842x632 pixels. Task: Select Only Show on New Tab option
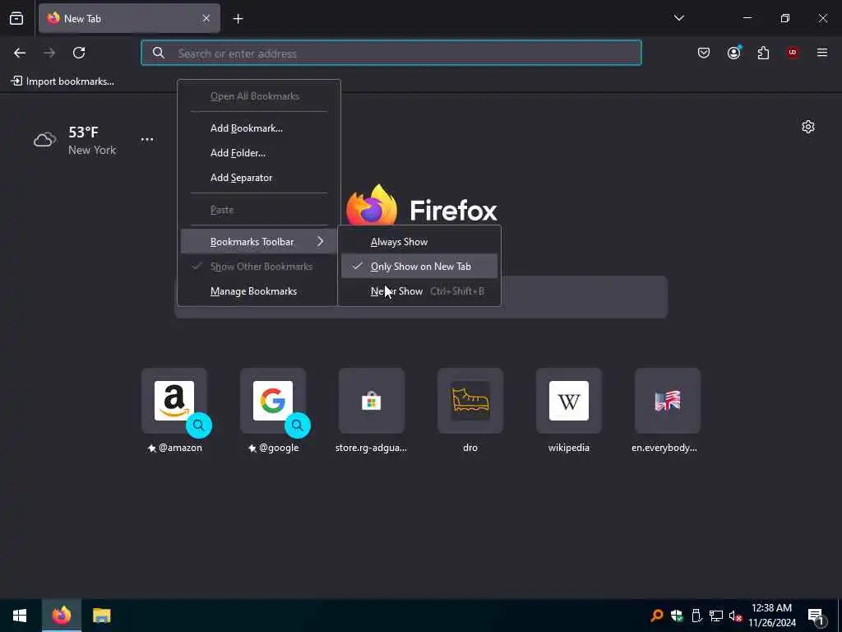(x=419, y=267)
